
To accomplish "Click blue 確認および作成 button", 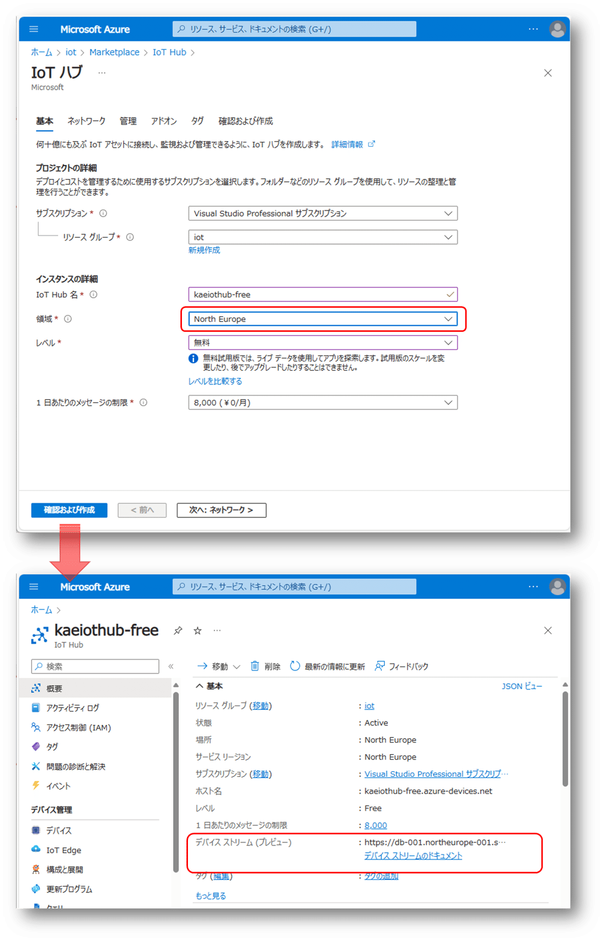I will (69, 510).
